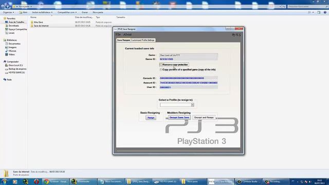Image resolution: width=329 pixels, height=185 pixels.
Task: Open Downloads in sidebar
Action: click(x=13, y=26)
